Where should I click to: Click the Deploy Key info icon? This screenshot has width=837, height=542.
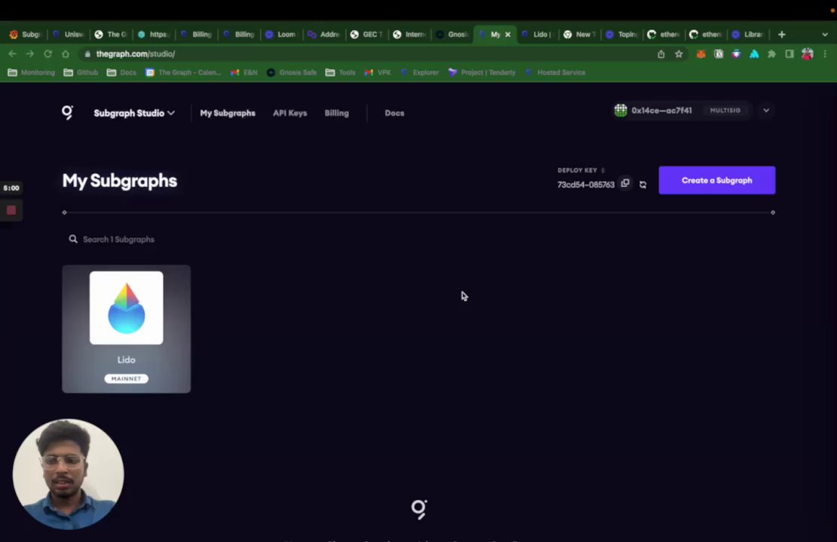click(x=603, y=171)
